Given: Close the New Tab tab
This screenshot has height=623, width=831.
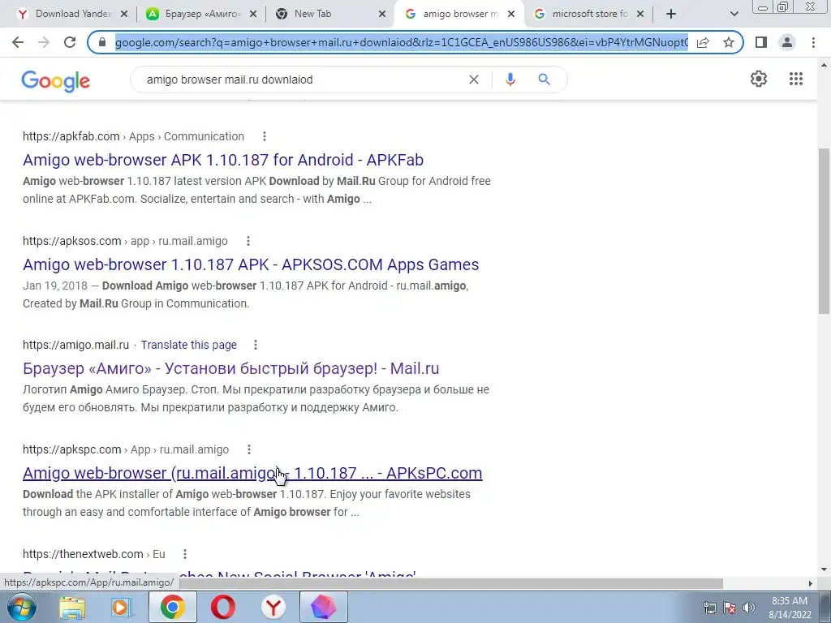Looking at the screenshot, I should tap(382, 14).
